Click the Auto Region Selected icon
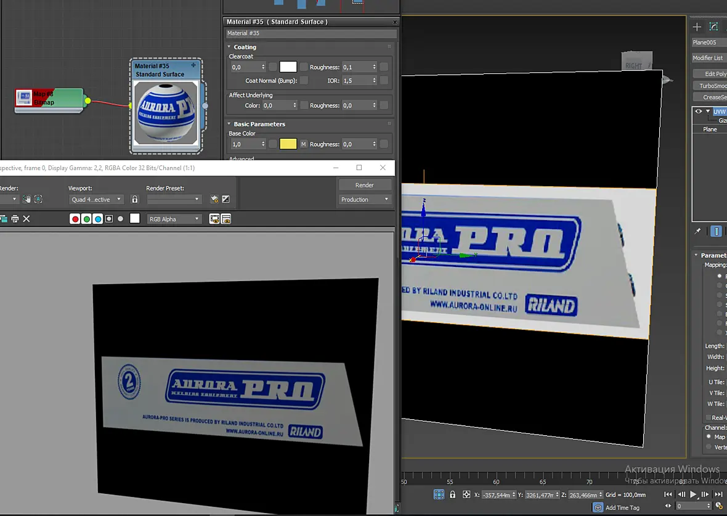This screenshot has width=727, height=516. pyautogui.click(x=38, y=199)
